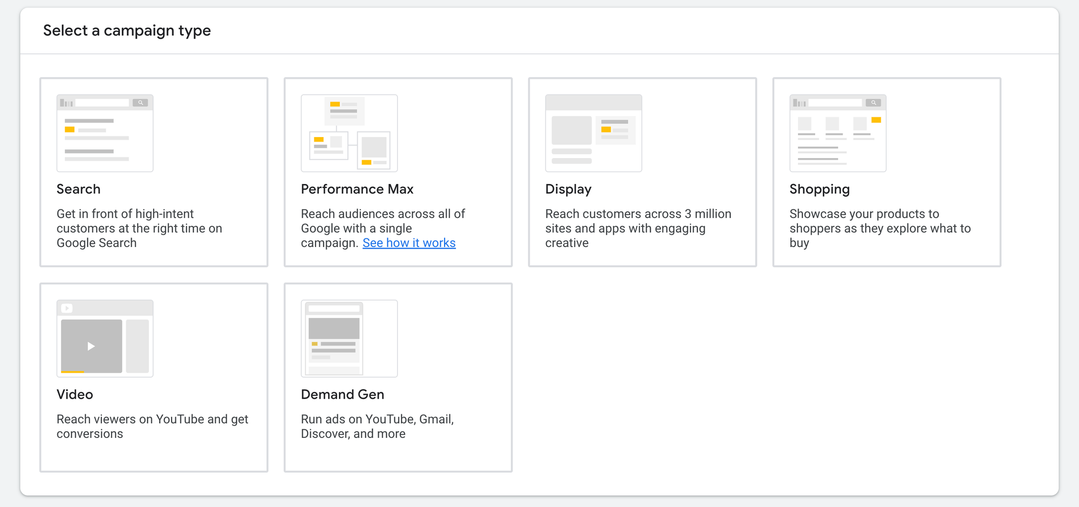Choose the Performance Max campaign title
This screenshot has height=507, width=1079.
[357, 189]
